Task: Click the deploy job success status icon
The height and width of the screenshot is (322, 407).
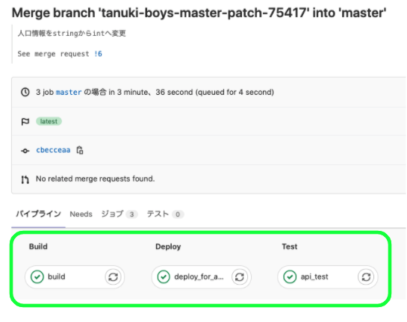Action: click(164, 277)
